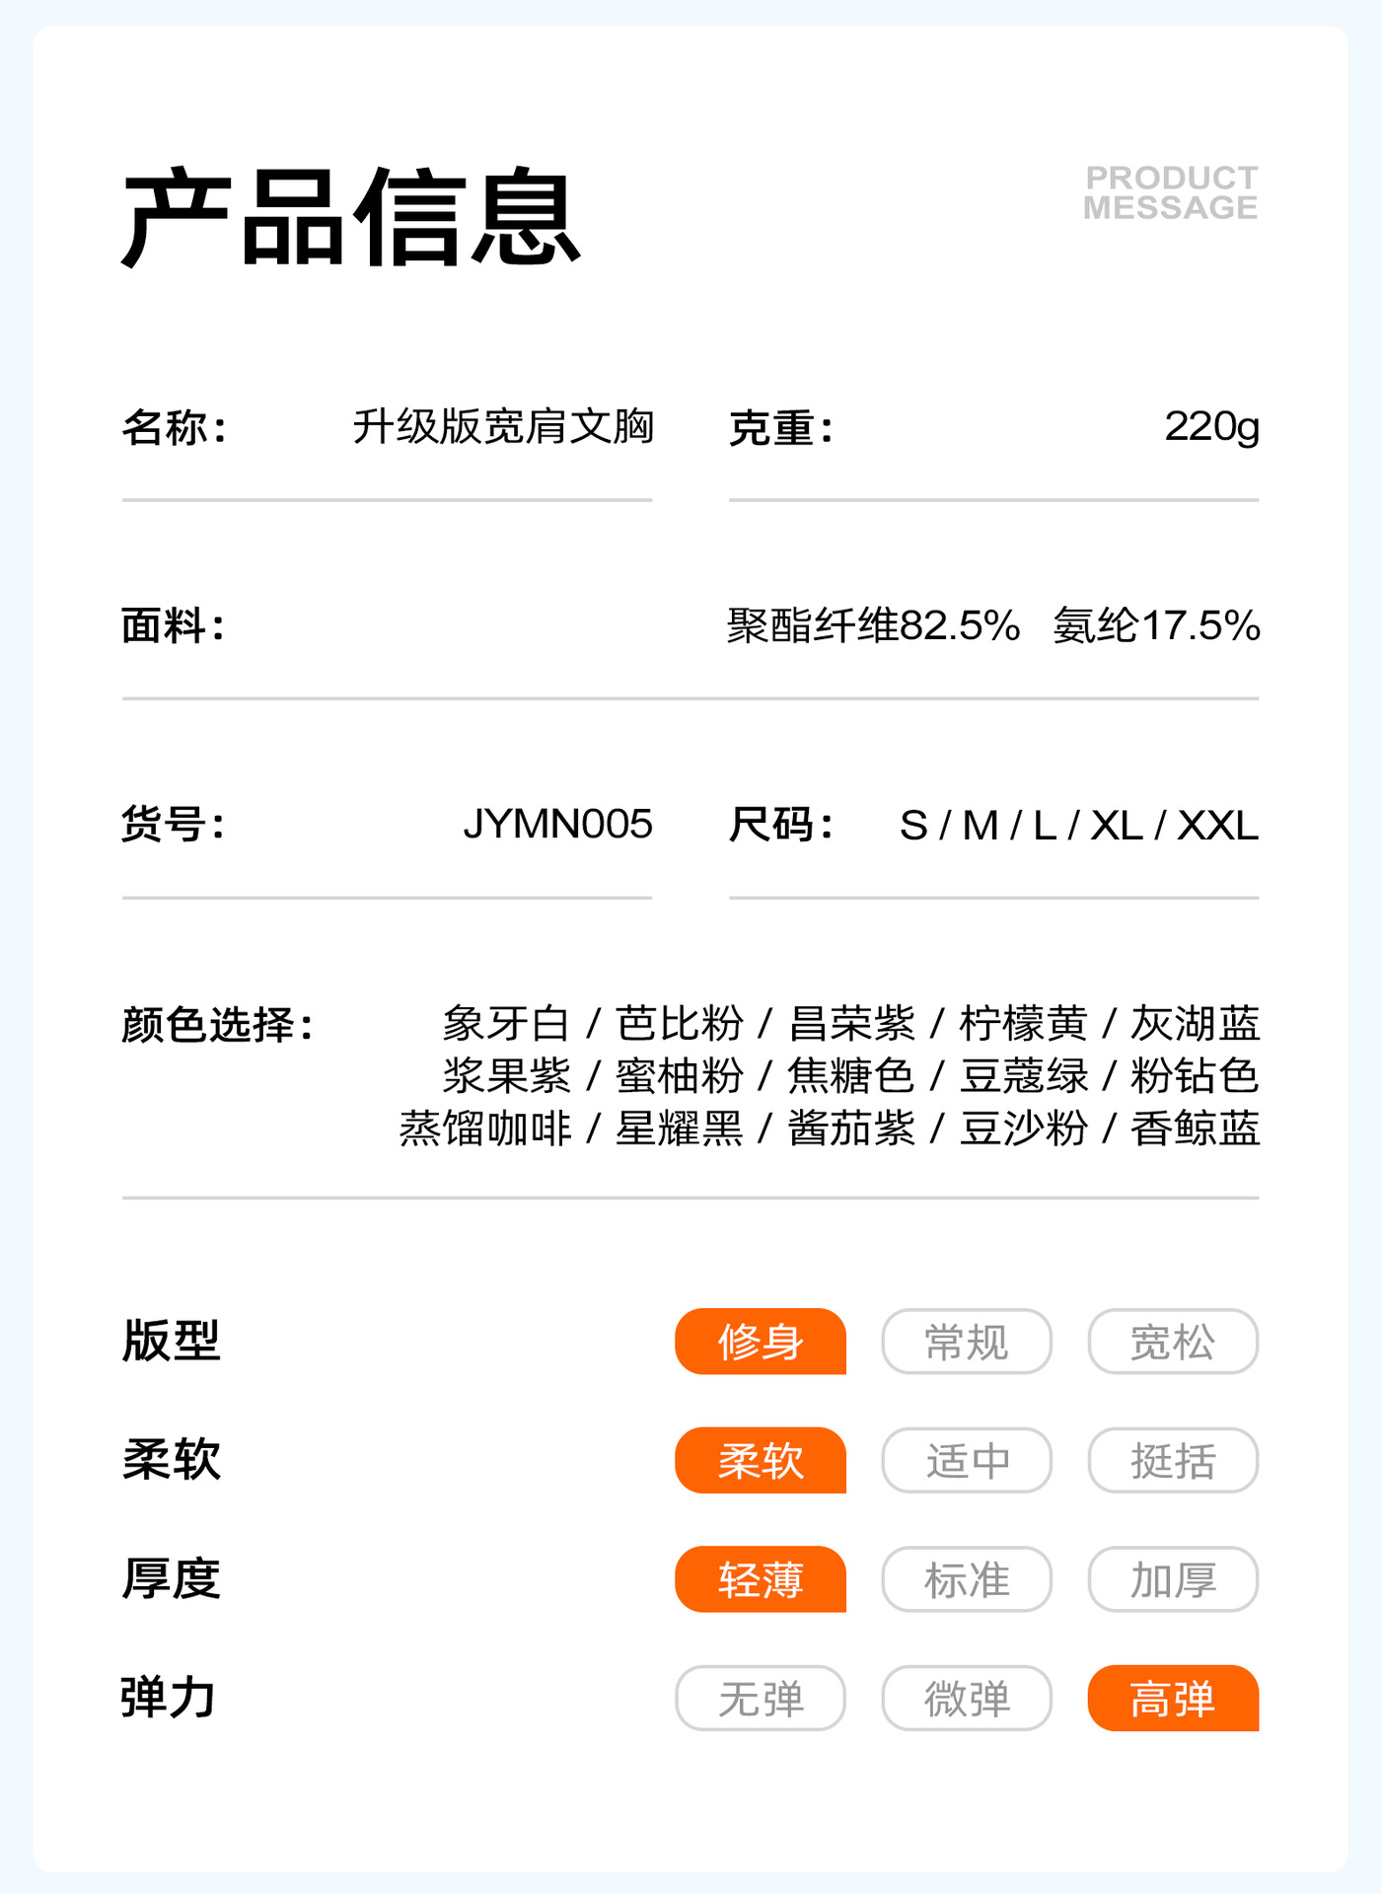Click the size list S / M / L / XL / XXL
Viewport: 1381px width, 1894px height.
[1078, 826]
